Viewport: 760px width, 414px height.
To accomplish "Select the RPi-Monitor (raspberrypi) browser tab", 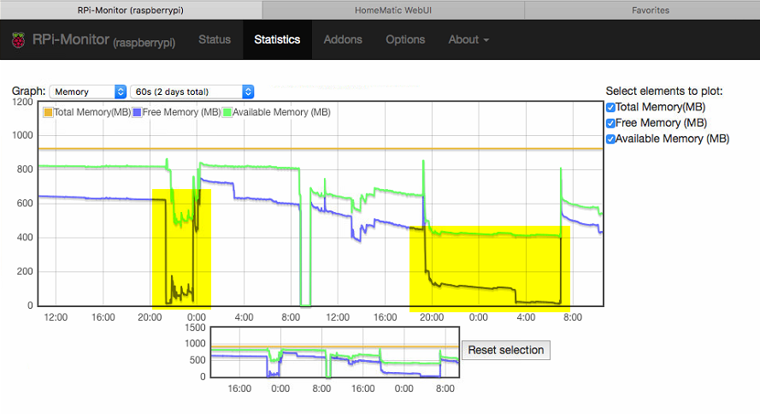I will click(x=131, y=10).
